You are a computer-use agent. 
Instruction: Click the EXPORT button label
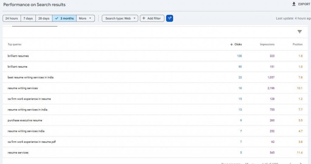(x=304, y=4)
